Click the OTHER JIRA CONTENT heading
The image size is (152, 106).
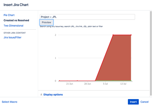[15, 33]
